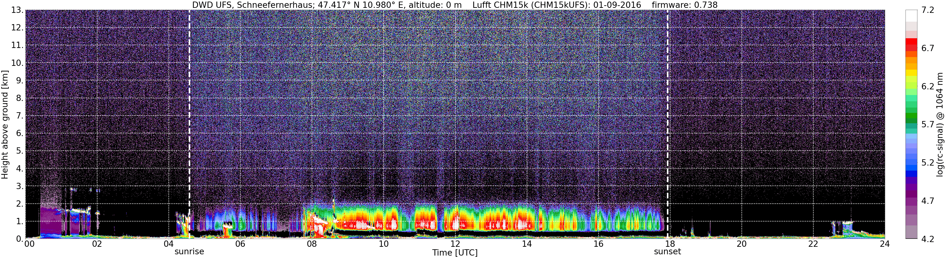Click the y-axis tick label '9.'
The height and width of the screenshot is (259, 946).
tap(20, 81)
